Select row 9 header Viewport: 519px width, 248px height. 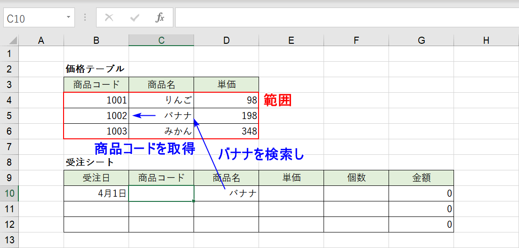(9, 177)
